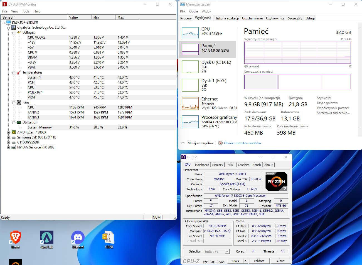Open the Aim Lab desktop shortcut

(x=47, y=238)
